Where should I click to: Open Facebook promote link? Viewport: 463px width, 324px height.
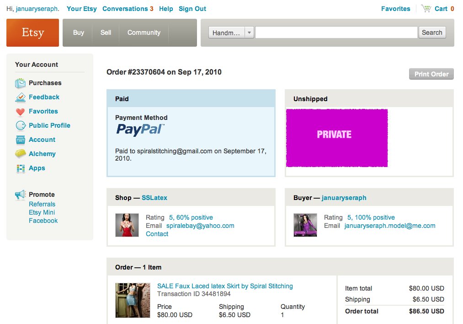43,221
